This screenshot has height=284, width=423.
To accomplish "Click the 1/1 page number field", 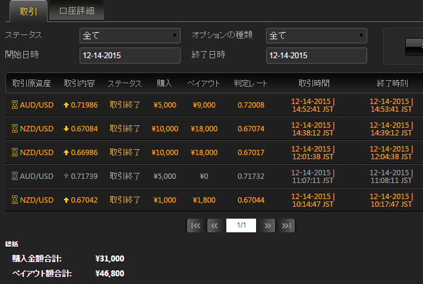I will pyautogui.click(x=241, y=225).
